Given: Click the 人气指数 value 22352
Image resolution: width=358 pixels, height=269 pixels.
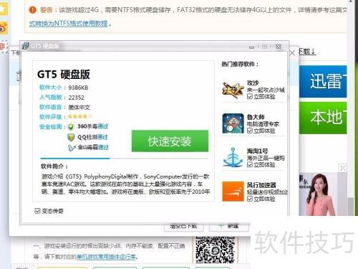Looking at the screenshot, I should (x=76, y=98).
